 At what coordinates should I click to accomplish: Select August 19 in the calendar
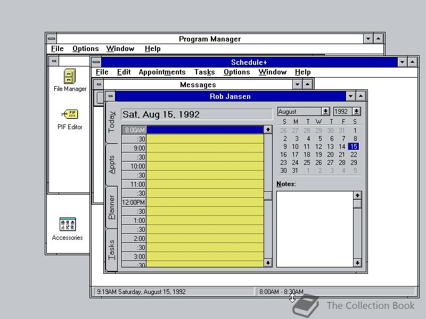(318, 155)
